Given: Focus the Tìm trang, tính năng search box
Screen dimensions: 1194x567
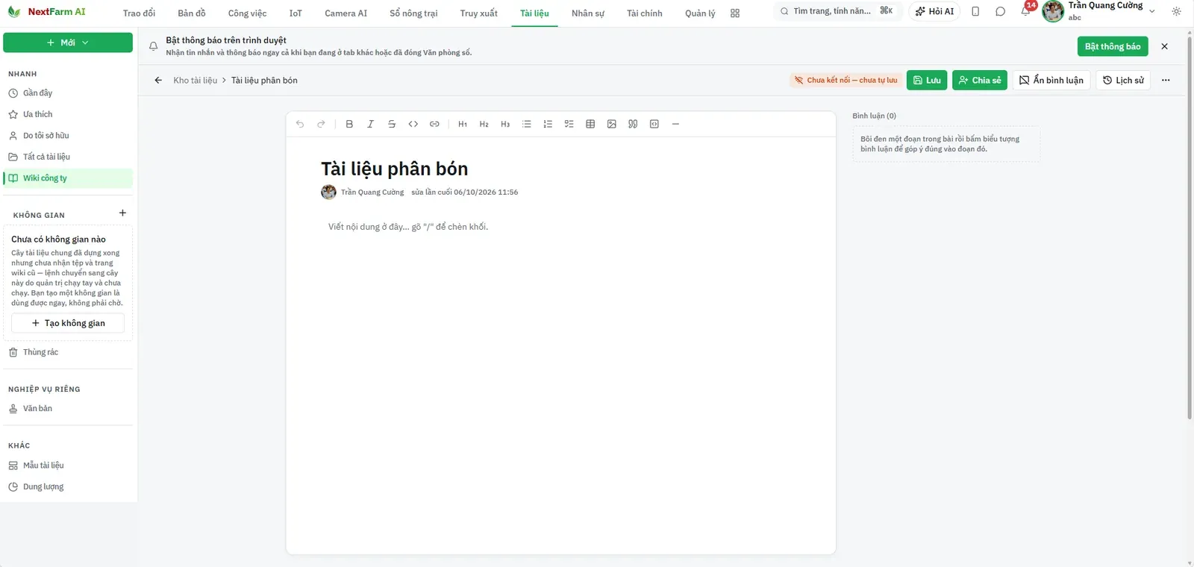Looking at the screenshot, I should 837,11.
